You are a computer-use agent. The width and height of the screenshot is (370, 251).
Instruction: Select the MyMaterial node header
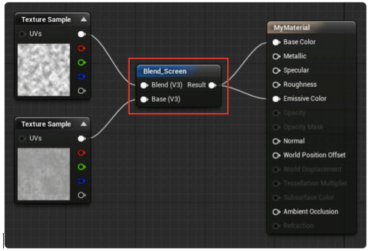pos(311,27)
